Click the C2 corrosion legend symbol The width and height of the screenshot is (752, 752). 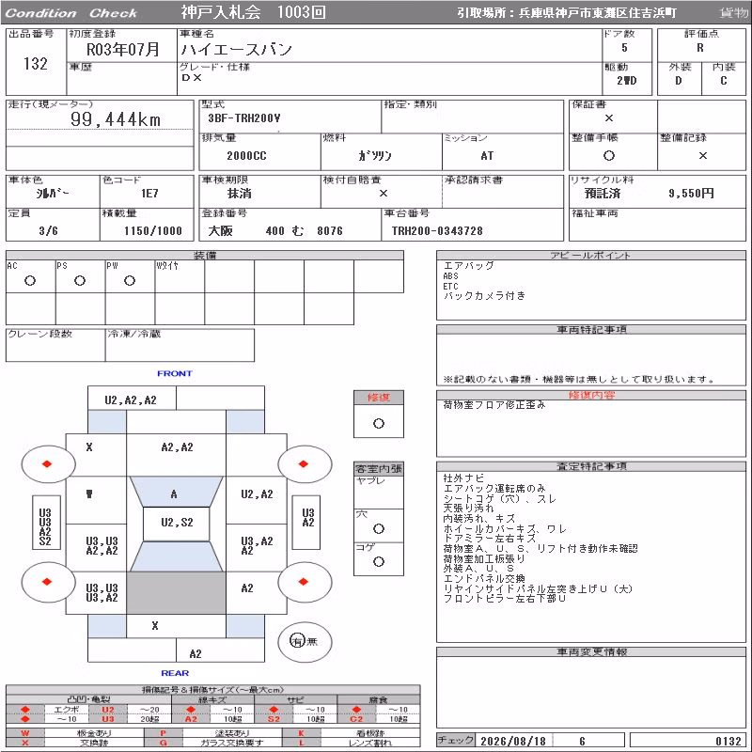point(356,719)
